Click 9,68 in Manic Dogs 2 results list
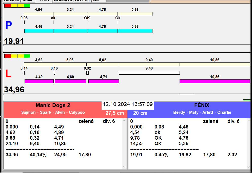The image size is (252, 173). 10,138
